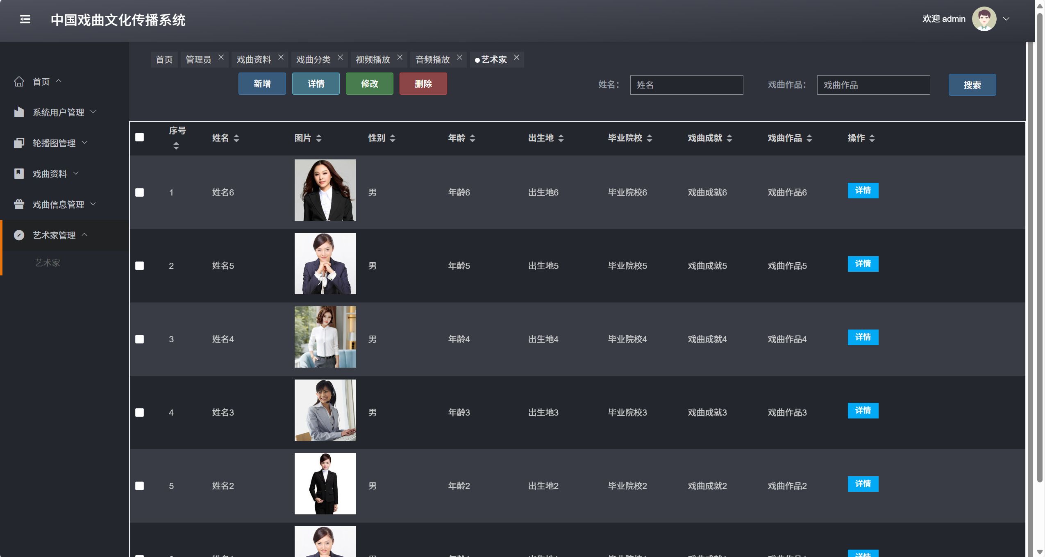This screenshot has width=1045, height=557.
Task: Sort by 图片 column sort icon
Action: [319, 138]
